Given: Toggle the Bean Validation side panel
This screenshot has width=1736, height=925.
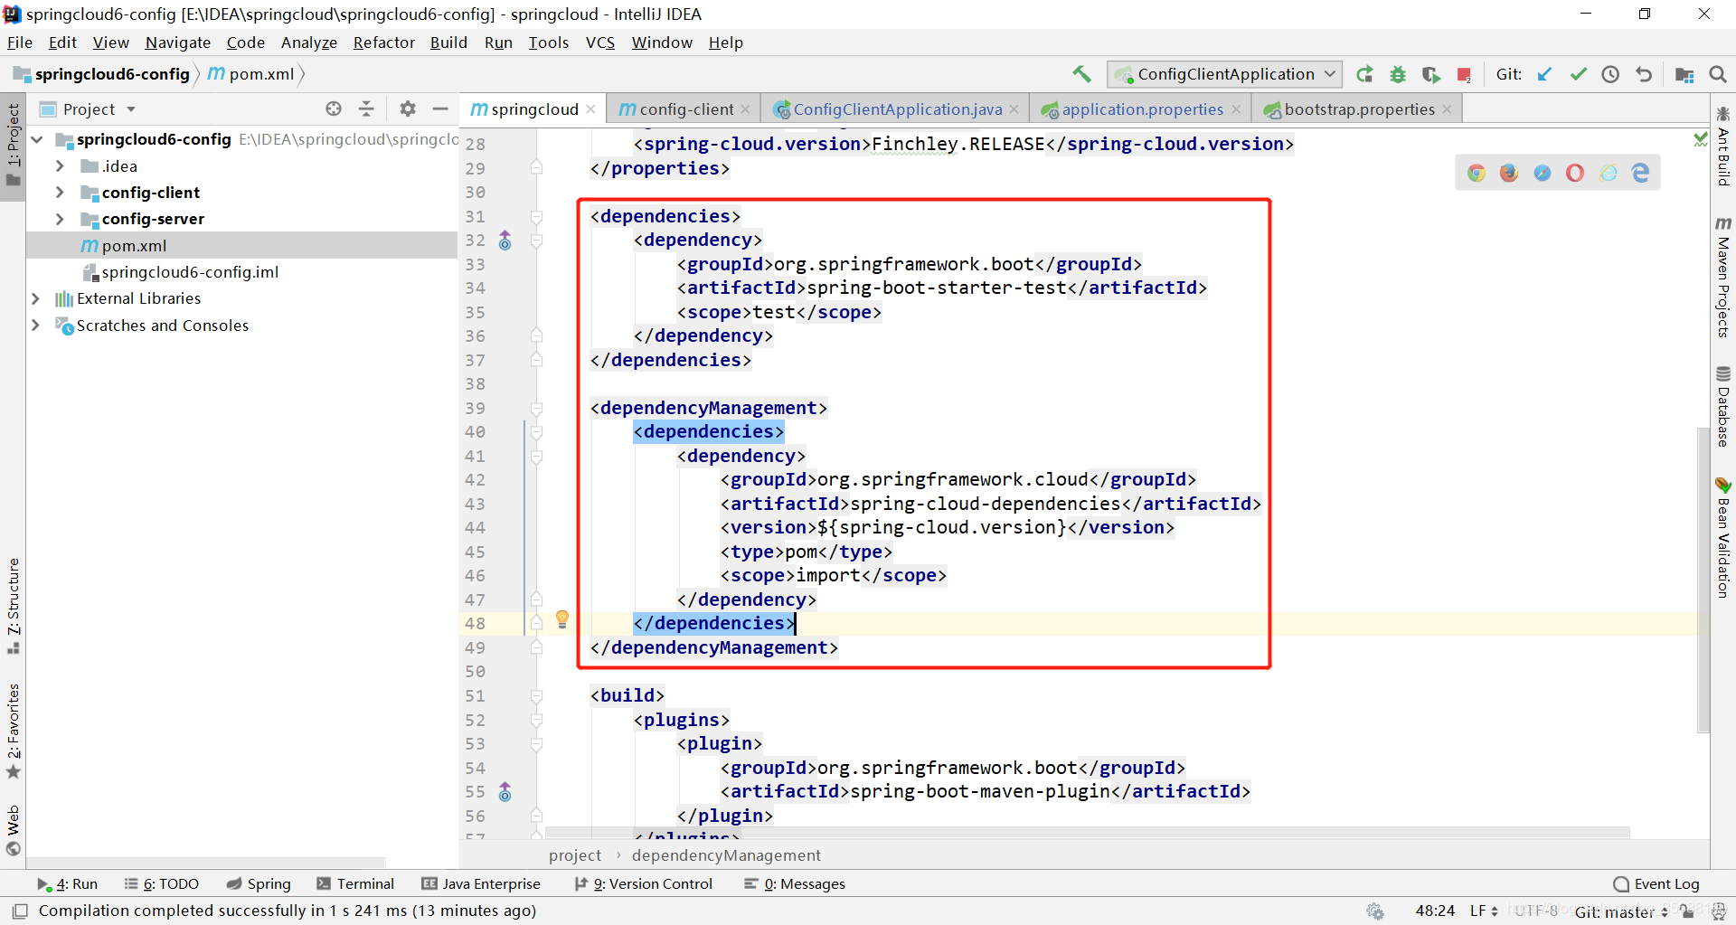Looking at the screenshot, I should point(1723,538).
